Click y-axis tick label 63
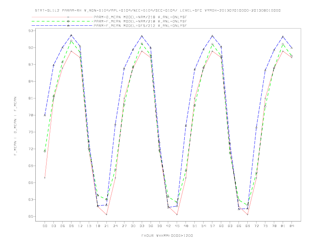 31,199
